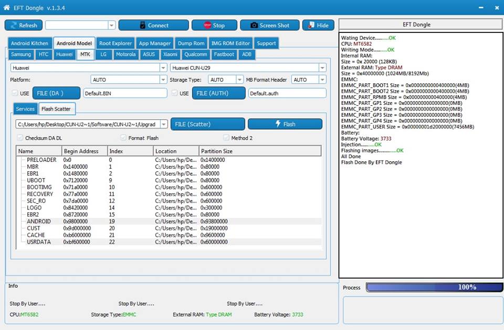Toggle the USE checkbox for FILE (DA)
The height and width of the screenshot is (330, 504).
[15, 93]
